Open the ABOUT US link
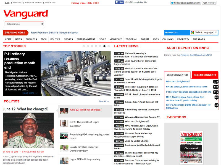The image size is (221, 165). 17,2
